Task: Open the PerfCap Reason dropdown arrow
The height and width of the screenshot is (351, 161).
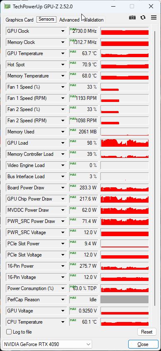Action: [x=63, y=300]
